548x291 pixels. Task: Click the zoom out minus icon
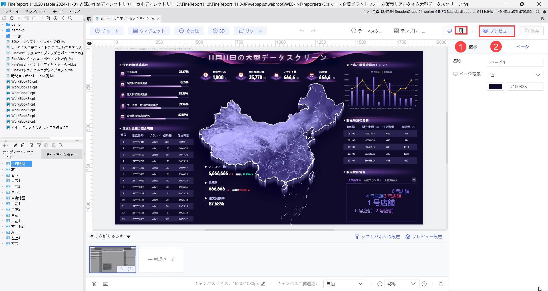click(380, 284)
